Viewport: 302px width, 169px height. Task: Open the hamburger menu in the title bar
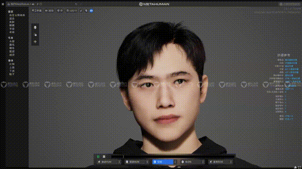[x=3, y=4]
